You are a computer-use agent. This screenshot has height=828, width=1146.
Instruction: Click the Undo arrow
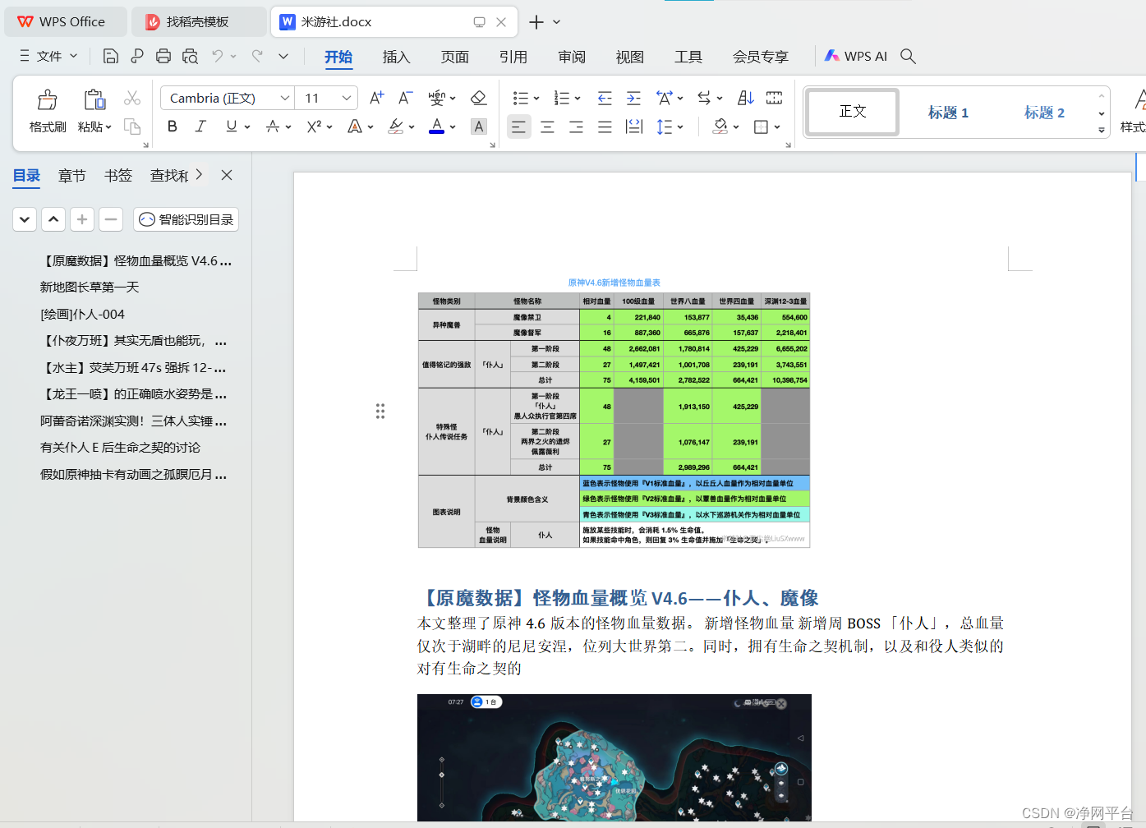tap(218, 56)
